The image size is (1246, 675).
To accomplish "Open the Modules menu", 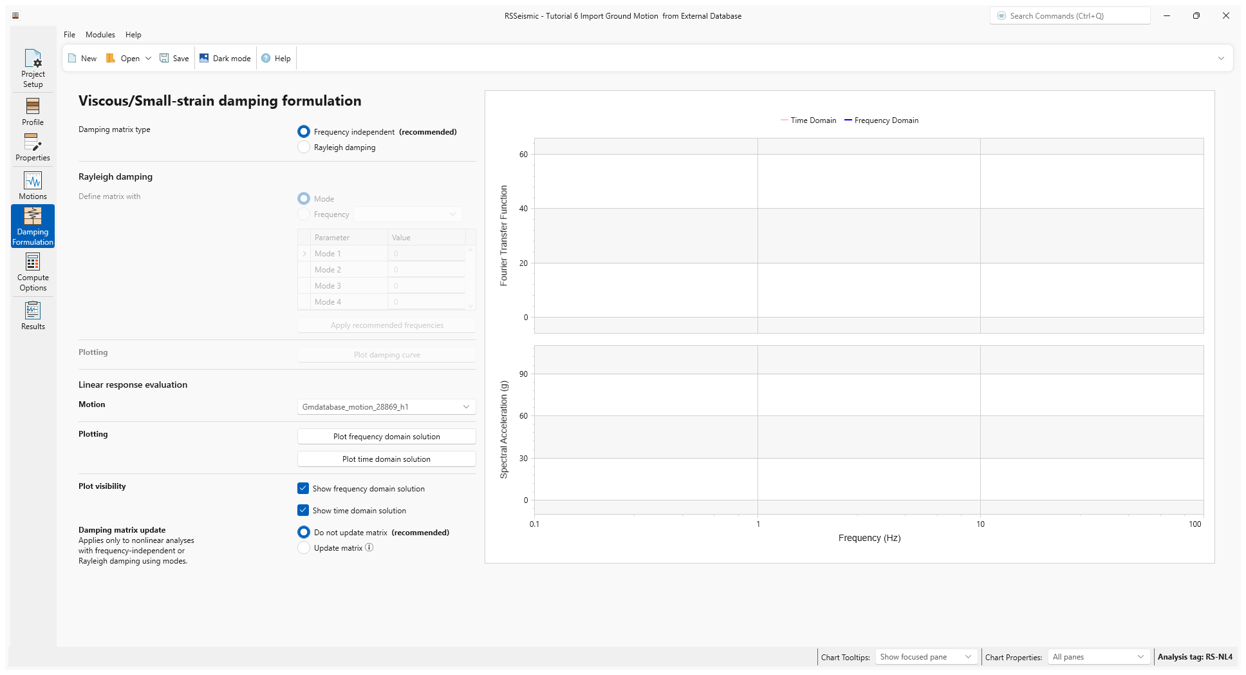I will (100, 35).
